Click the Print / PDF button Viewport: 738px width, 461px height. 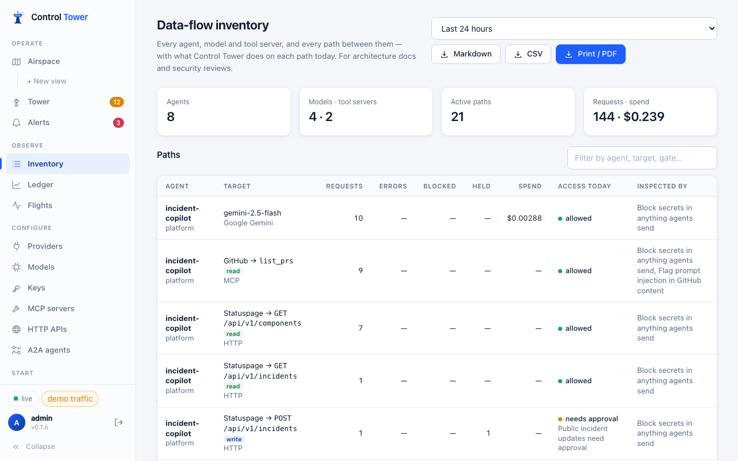coord(590,54)
